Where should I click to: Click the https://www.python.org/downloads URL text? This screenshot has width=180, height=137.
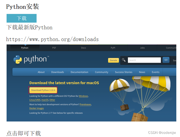[x=52, y=39]
